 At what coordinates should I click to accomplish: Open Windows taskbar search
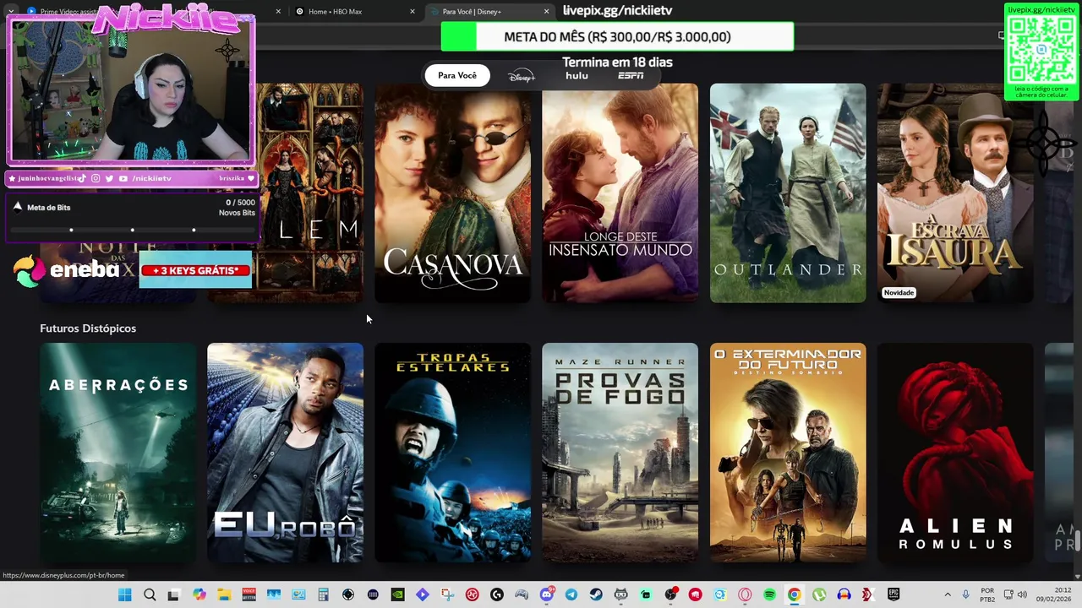tap(150, 594)
